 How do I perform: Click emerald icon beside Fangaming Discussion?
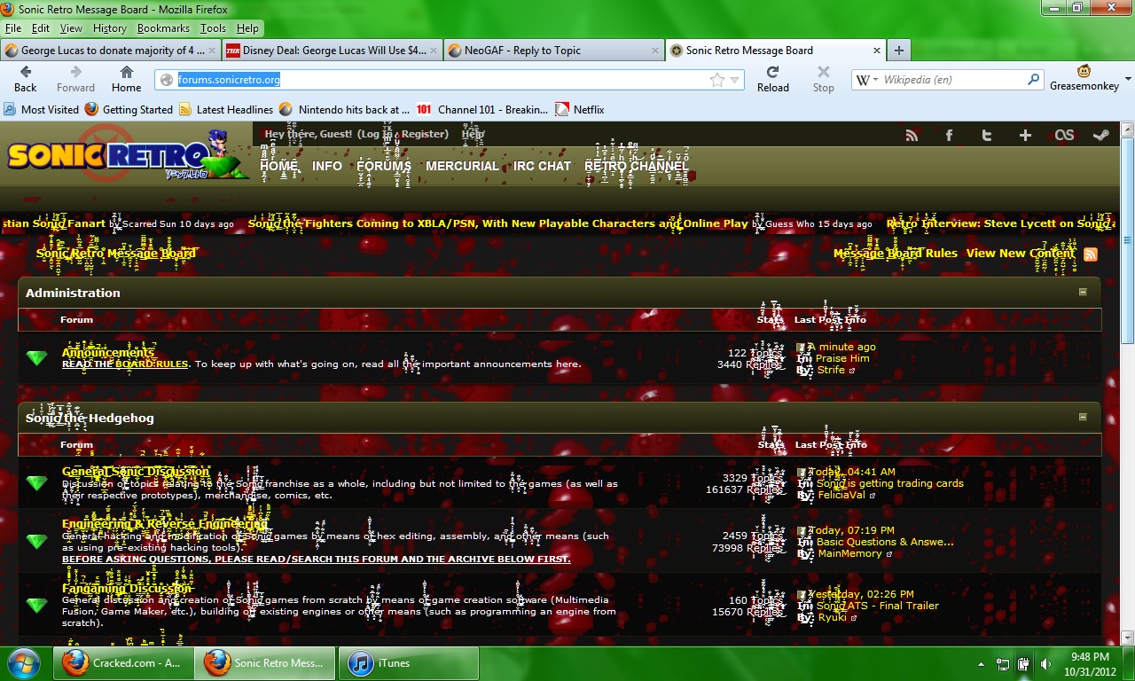point(36,606)
